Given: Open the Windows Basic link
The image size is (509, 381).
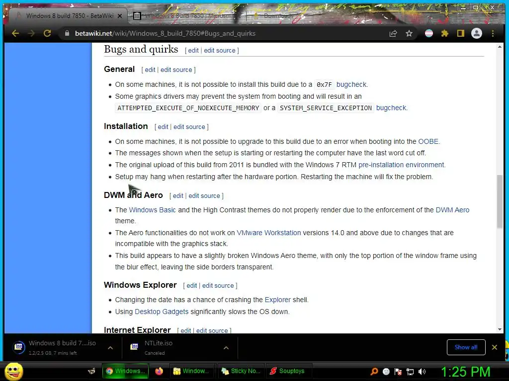Looking at the screenshot, I should (x=152, y=210).
